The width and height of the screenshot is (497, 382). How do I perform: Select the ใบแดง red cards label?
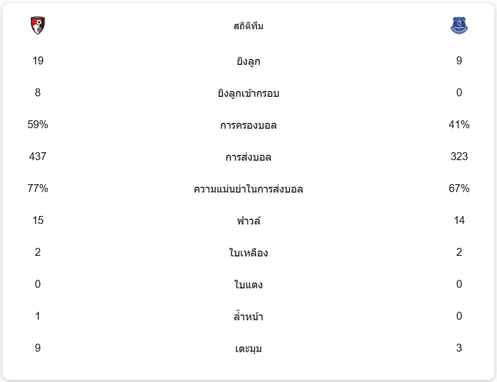pyautogui.click(x=248, y=285)
